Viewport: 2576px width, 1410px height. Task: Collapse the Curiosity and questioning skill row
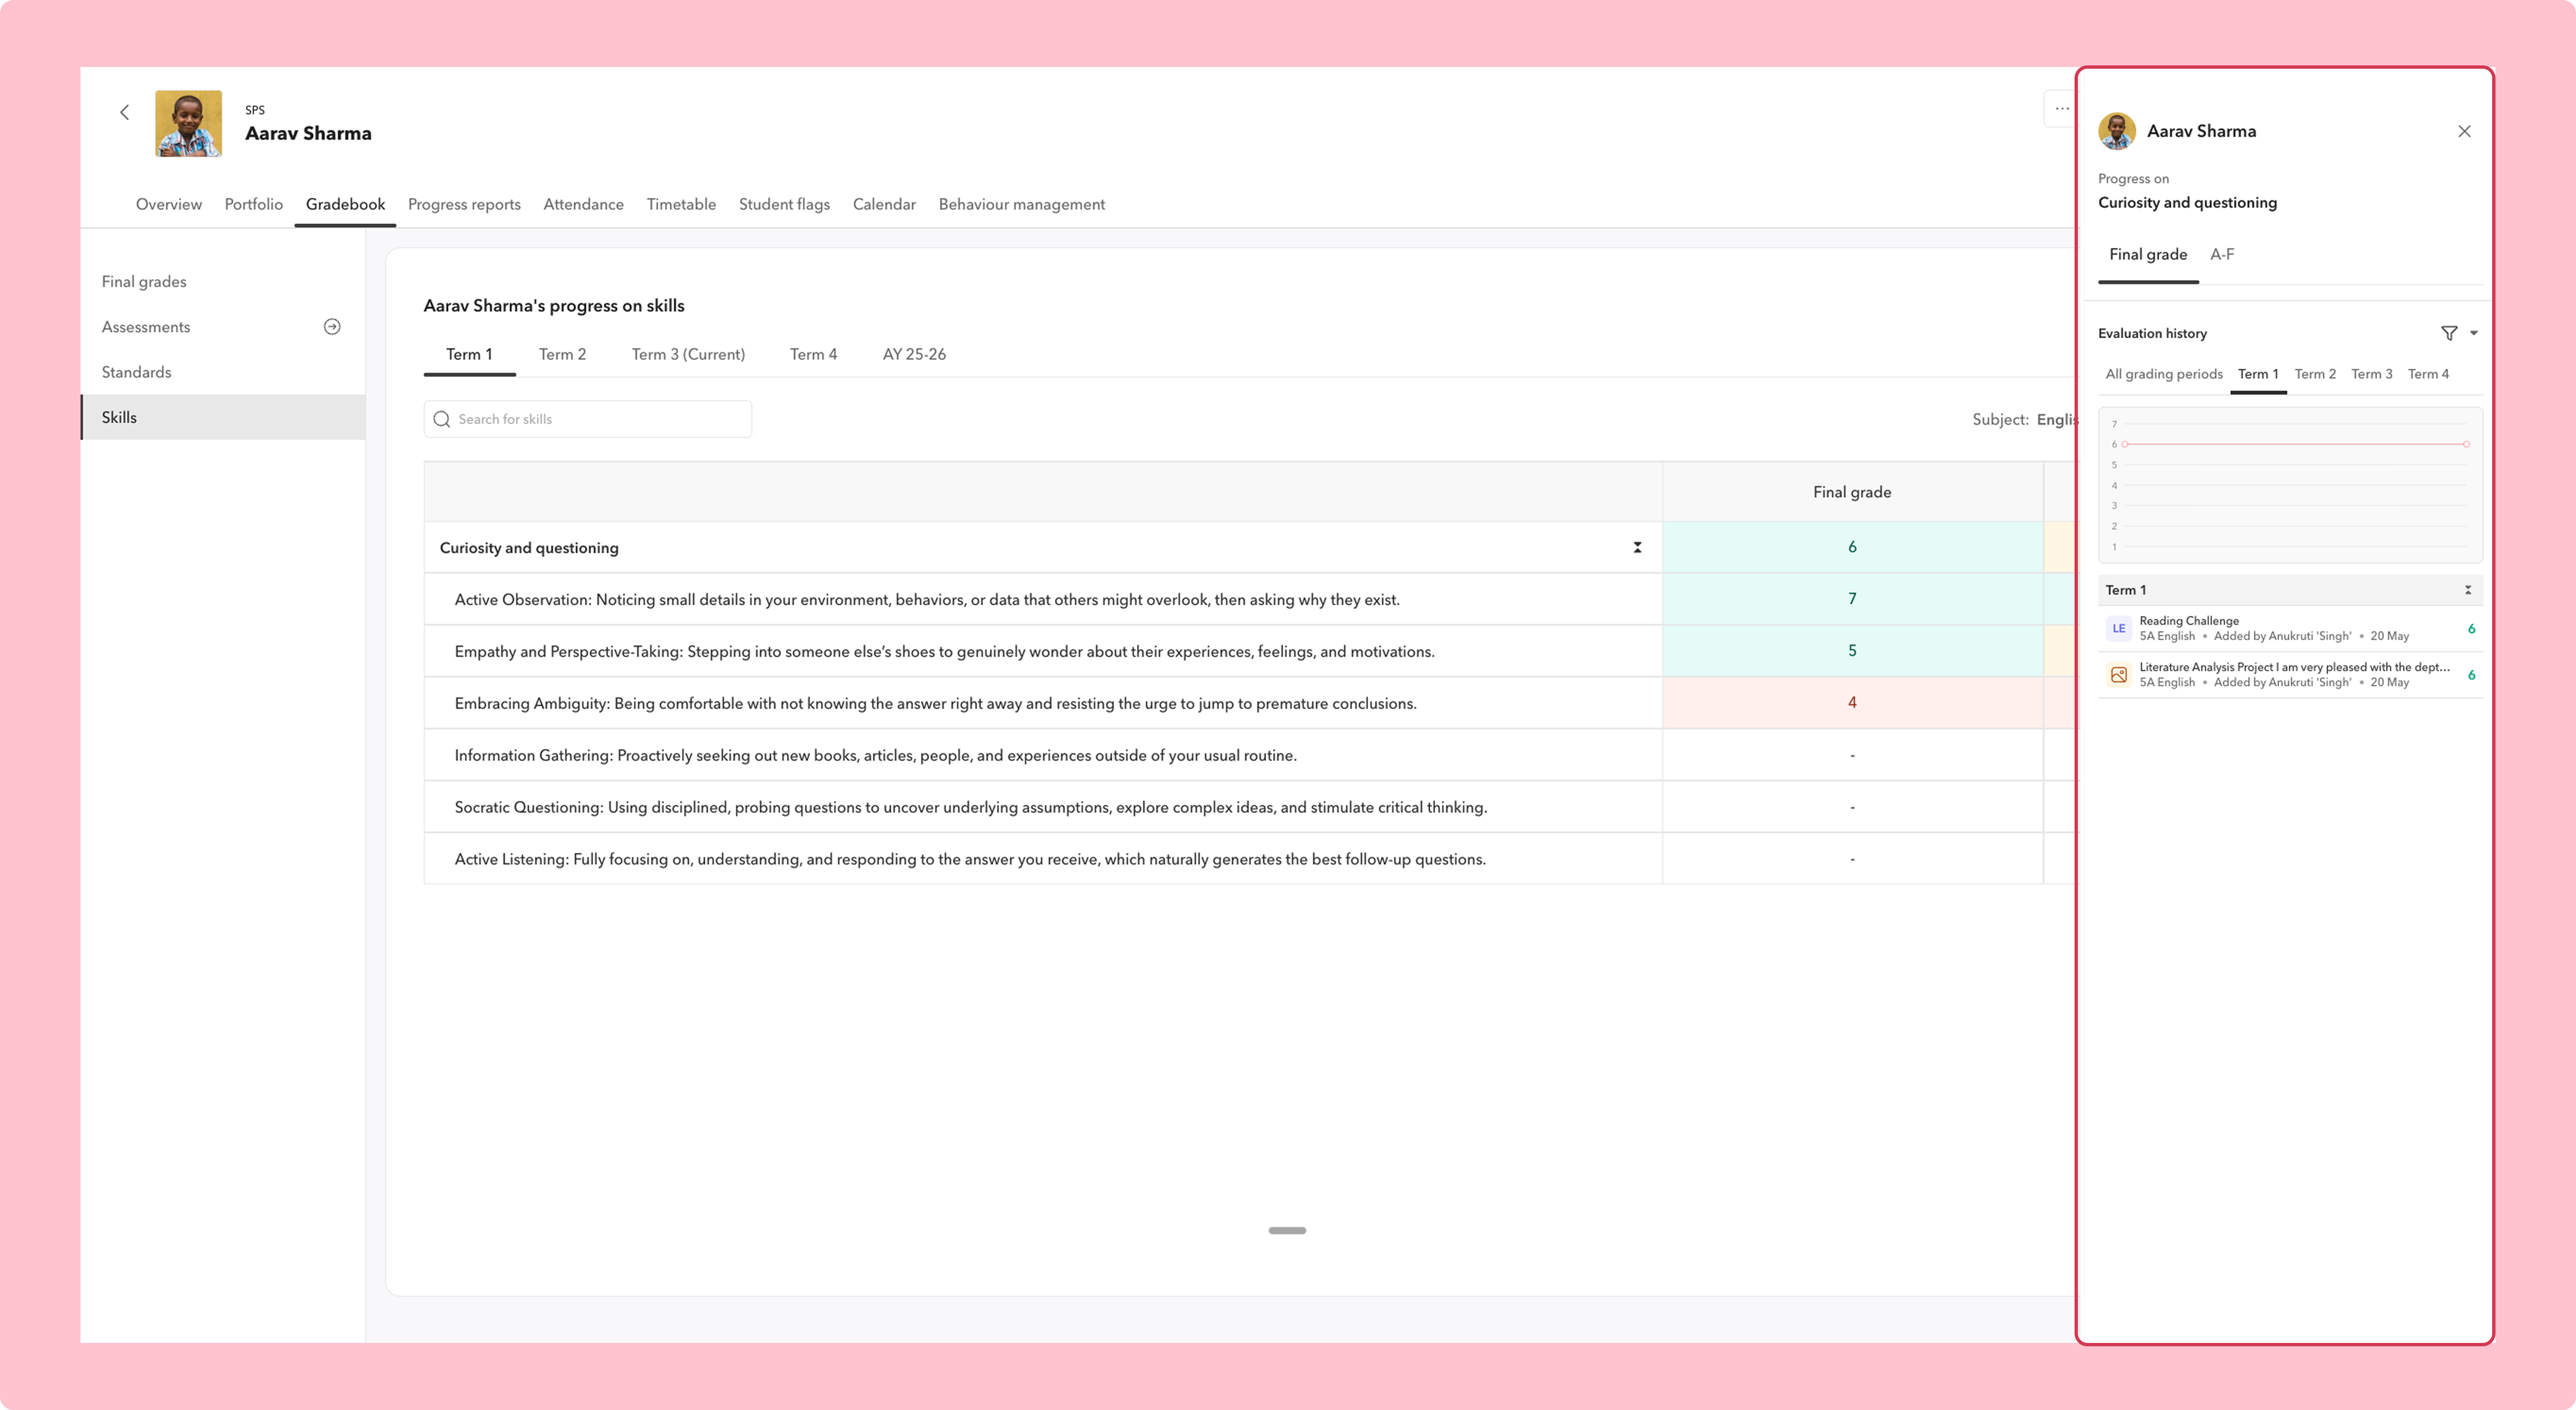click(1637, 547)
